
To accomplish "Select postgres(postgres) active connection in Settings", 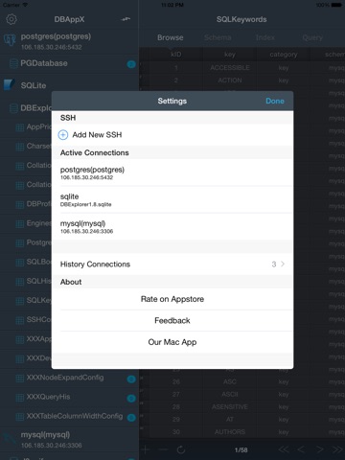I will pyautogui.click(x=172, y=172).
